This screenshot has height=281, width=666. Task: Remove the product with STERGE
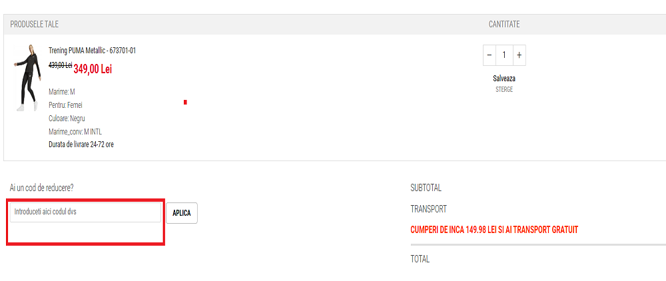[504, 89]
